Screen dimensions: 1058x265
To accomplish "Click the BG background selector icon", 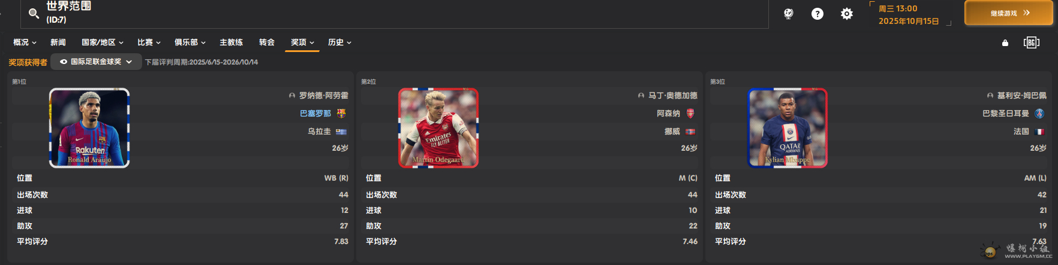I will (1031, 42).
